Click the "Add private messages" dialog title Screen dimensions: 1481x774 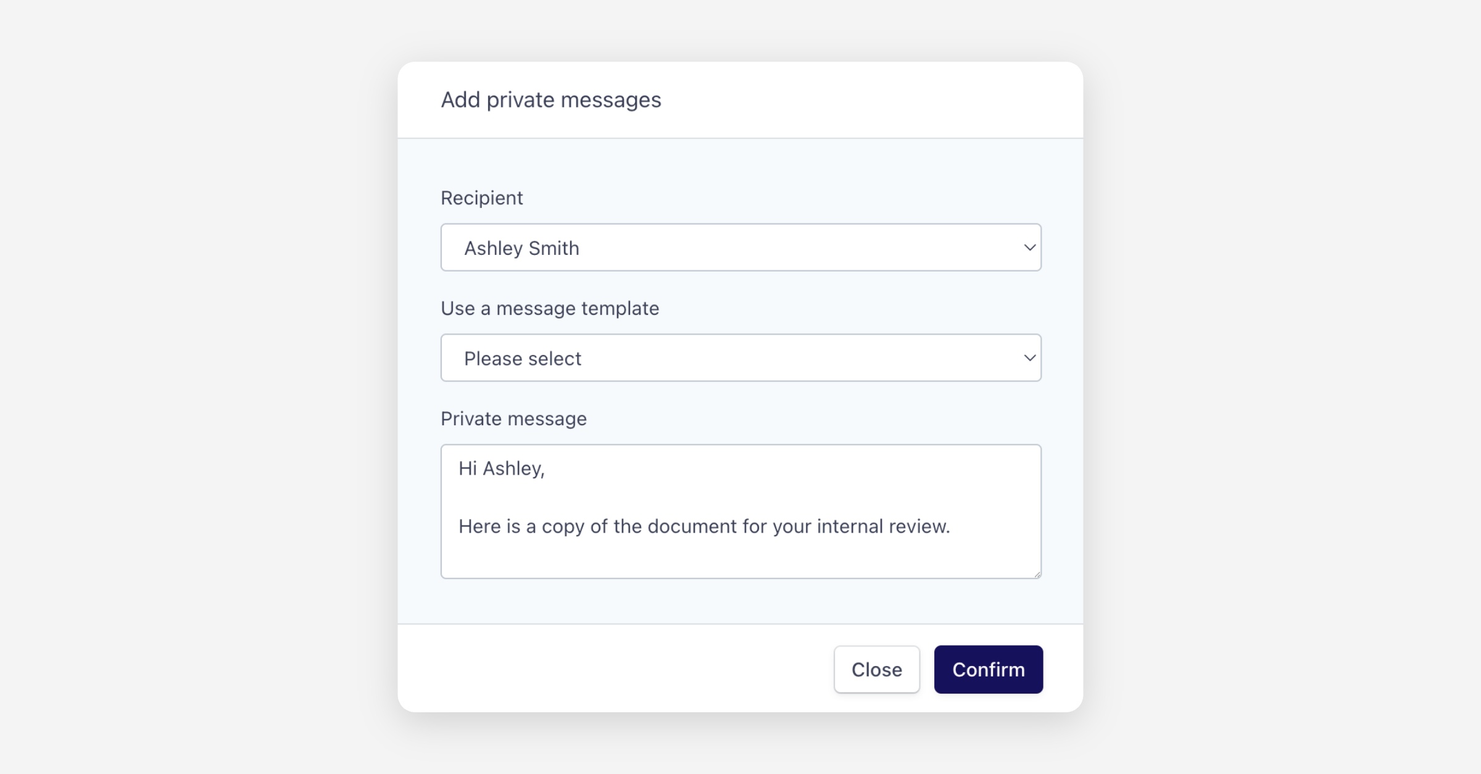click(550, 100)
